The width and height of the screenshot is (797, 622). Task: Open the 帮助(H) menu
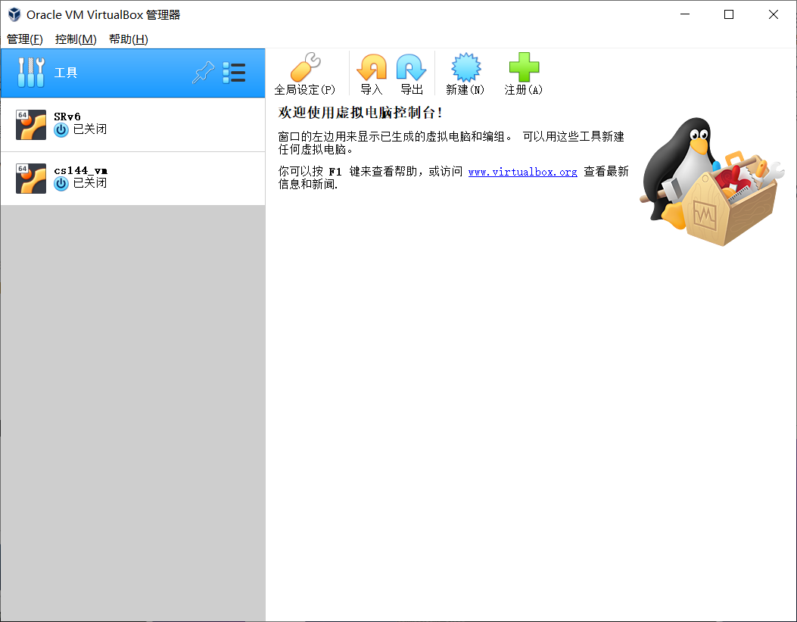[129, 39]
